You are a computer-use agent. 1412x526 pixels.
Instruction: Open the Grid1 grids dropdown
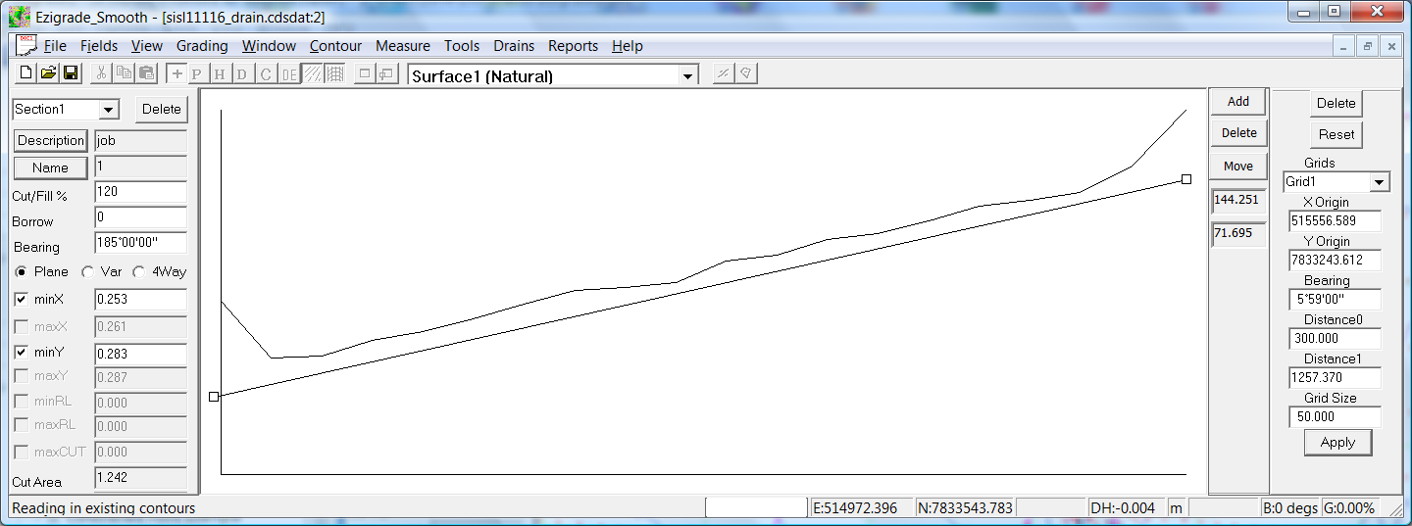pyautogui.click(x=1380, y=182)
